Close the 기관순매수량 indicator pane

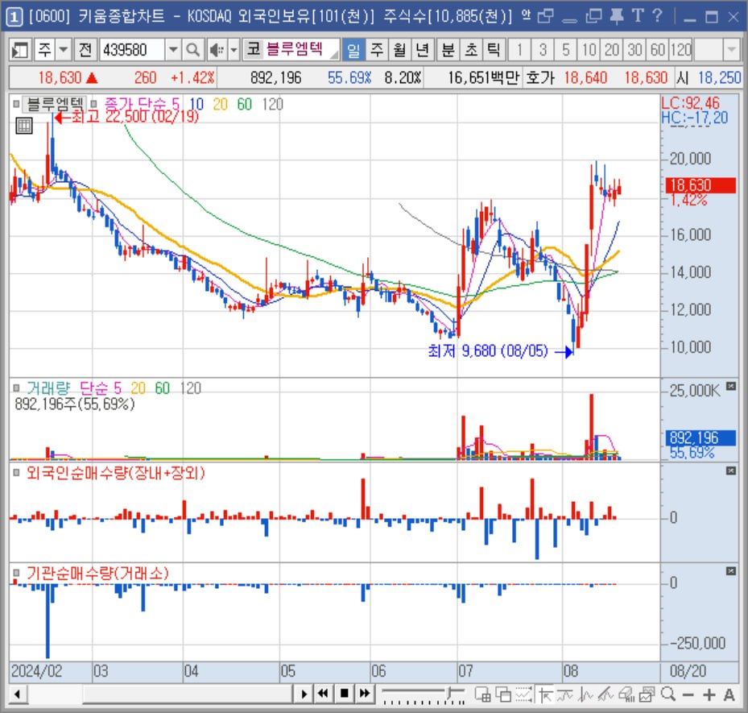tap(731, 571)
